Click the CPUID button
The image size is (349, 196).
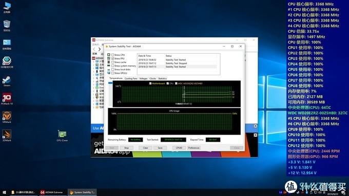179,148
